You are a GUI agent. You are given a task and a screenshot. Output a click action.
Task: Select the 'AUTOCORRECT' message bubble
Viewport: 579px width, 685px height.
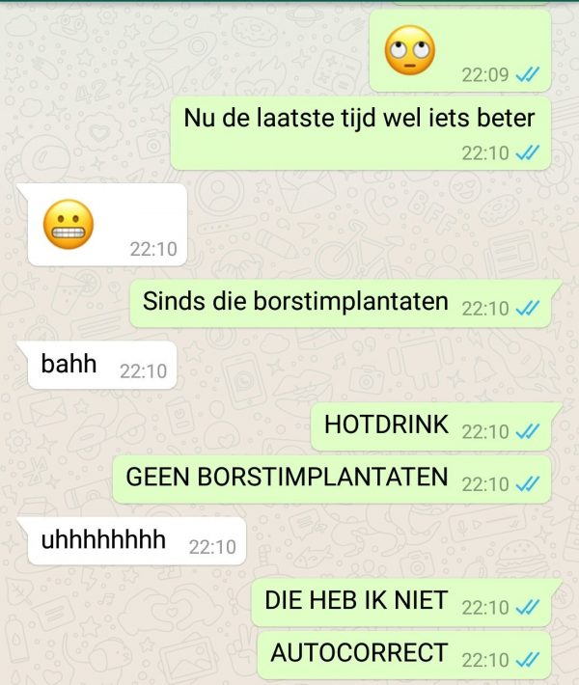403,655
